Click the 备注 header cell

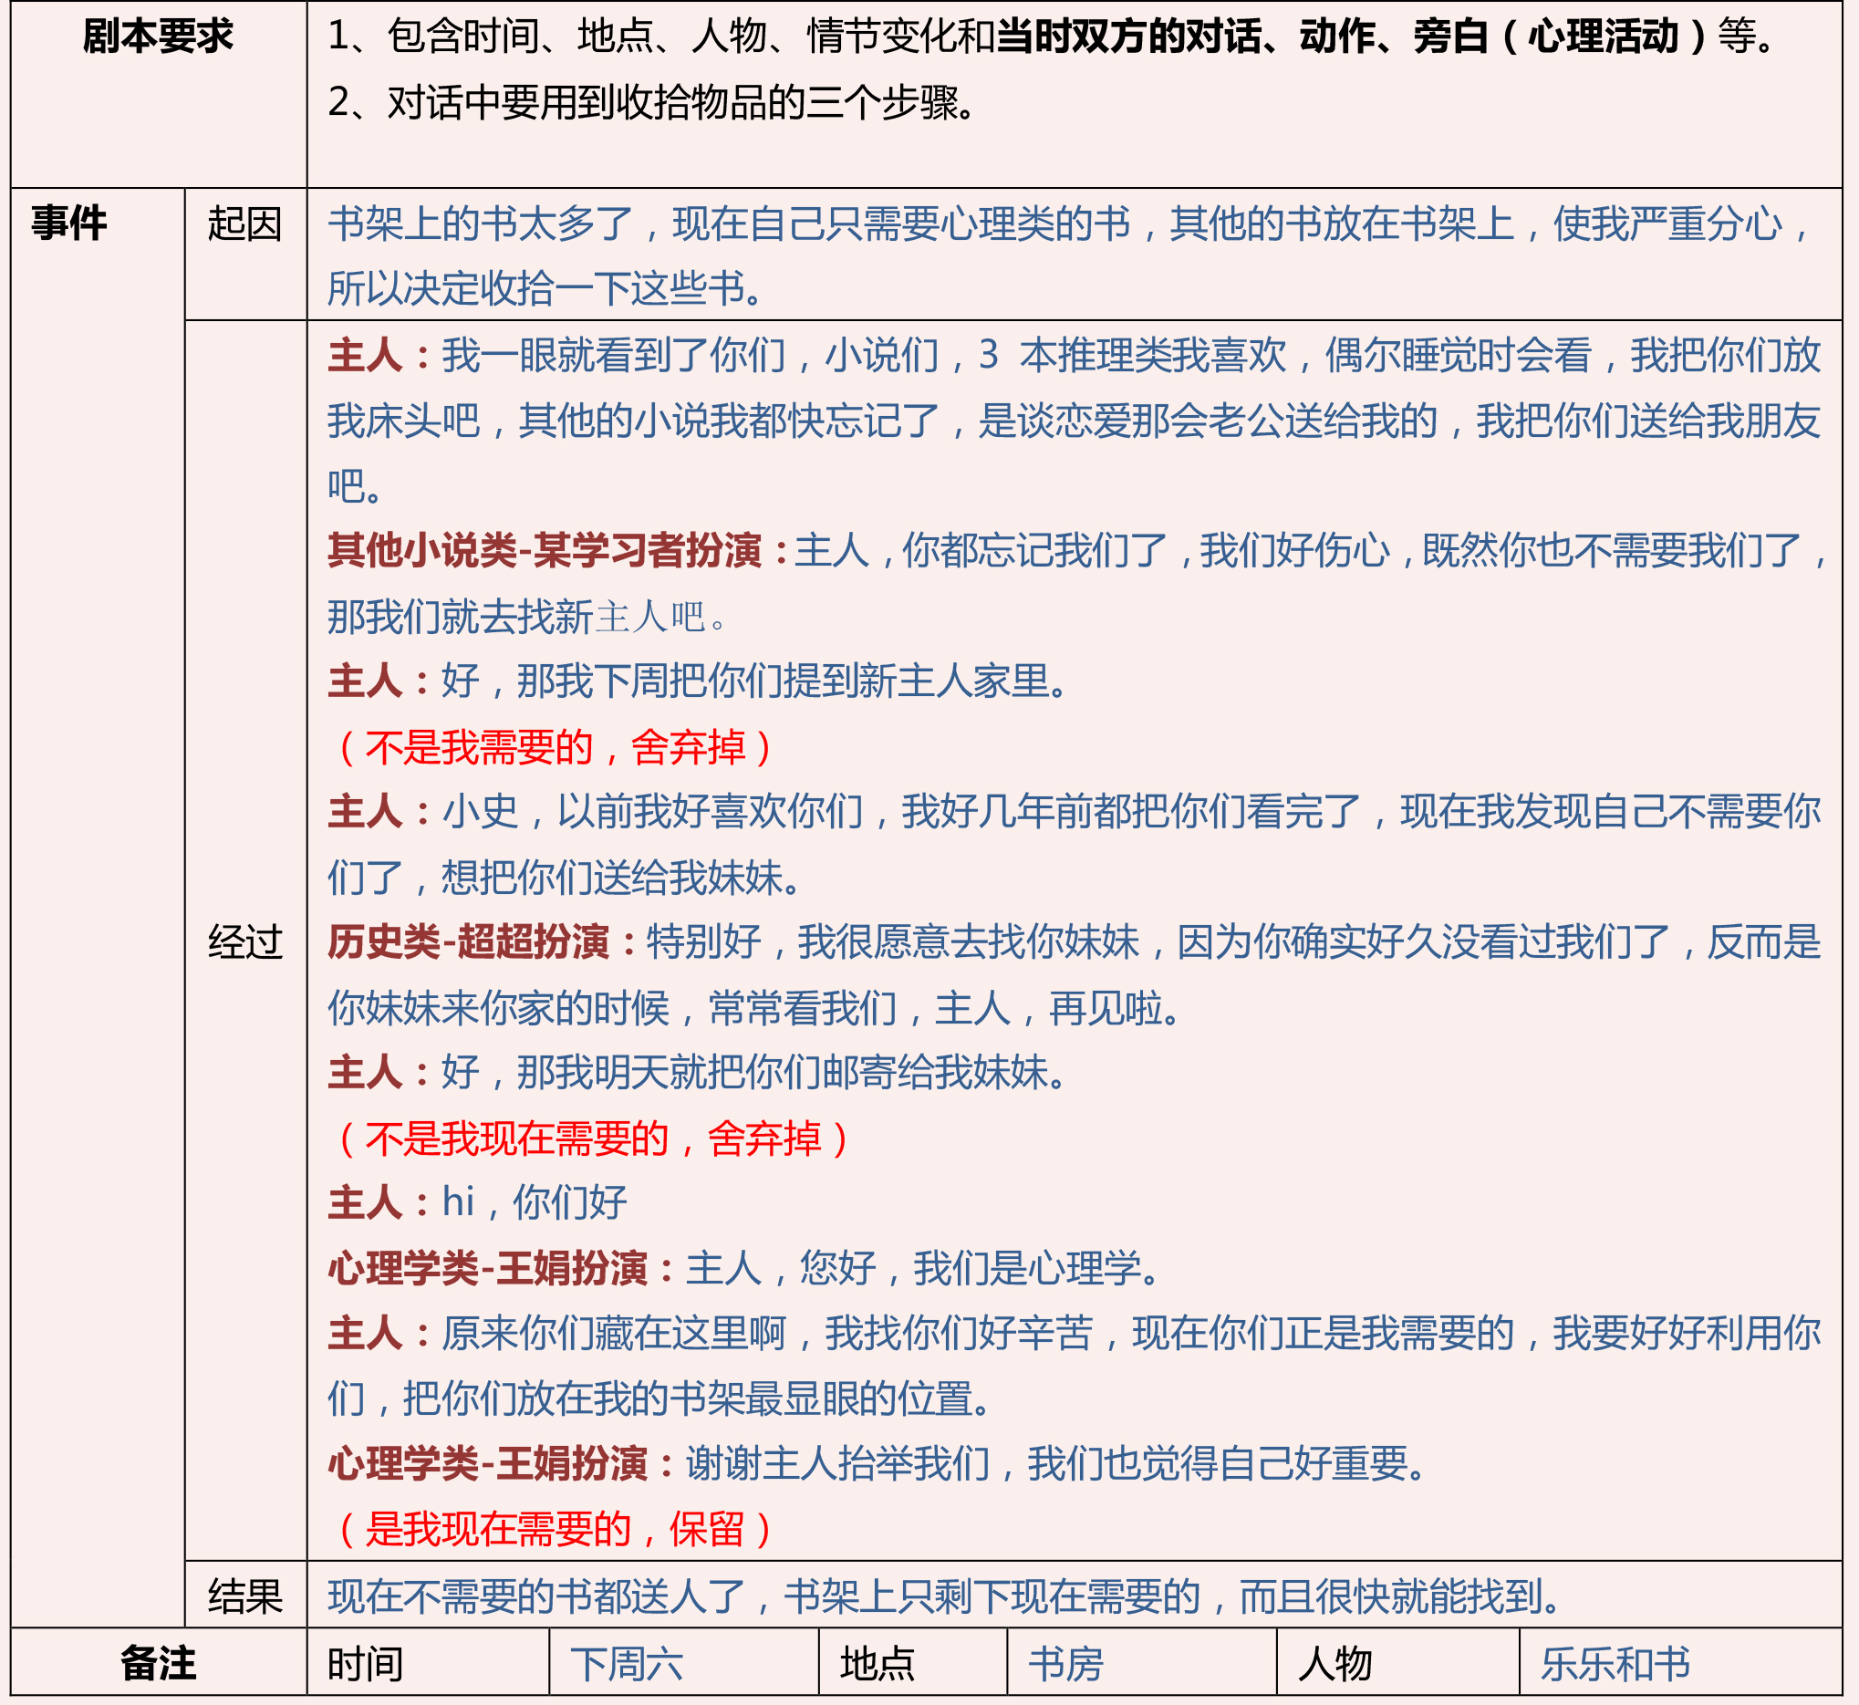tap(158, 1663)
